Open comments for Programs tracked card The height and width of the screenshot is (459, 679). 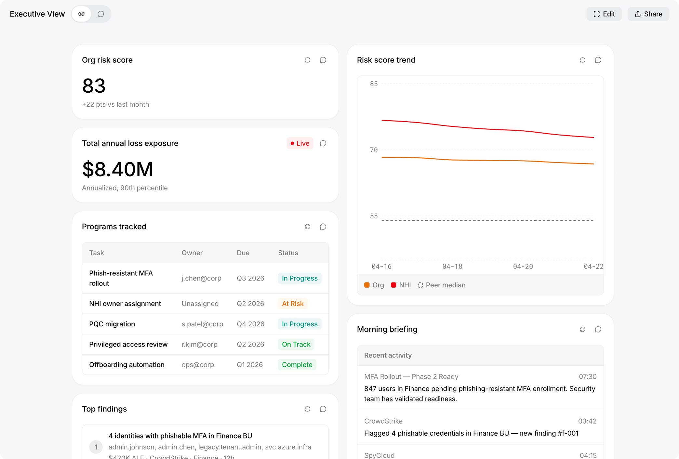coord(323,227)
